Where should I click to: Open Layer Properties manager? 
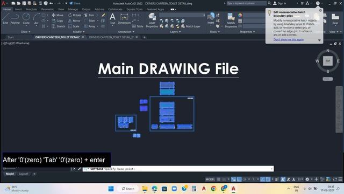152,20
